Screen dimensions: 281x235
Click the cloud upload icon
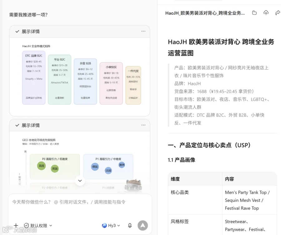266,12
